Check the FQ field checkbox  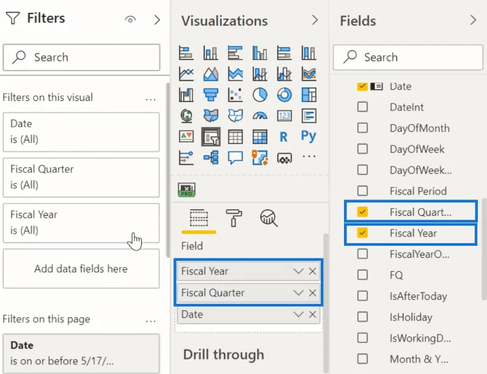(362, 275)
